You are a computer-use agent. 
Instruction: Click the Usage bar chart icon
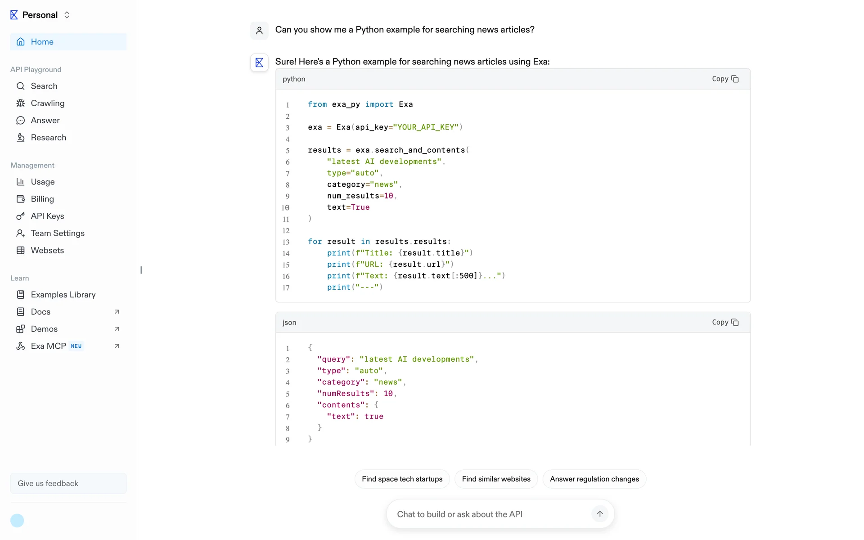point(20,182)
